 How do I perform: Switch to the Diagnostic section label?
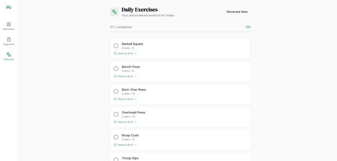(x=9, y=44)
